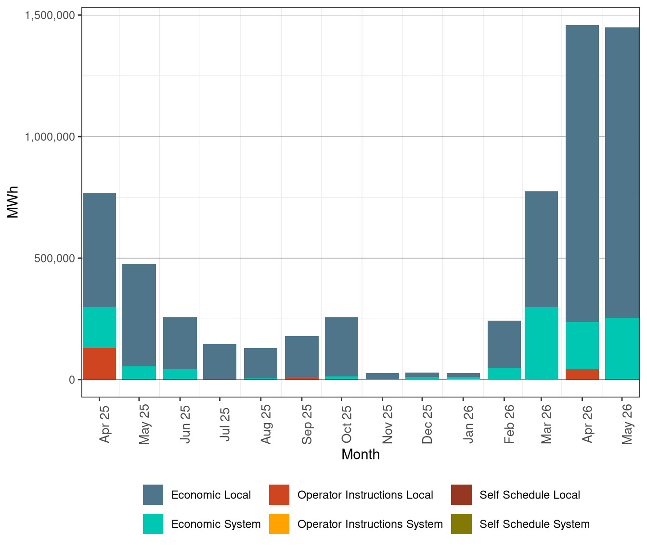Click the 'Mar 26' axis label
The height and width of the screenshot is (549, 647).
[546, 424]
